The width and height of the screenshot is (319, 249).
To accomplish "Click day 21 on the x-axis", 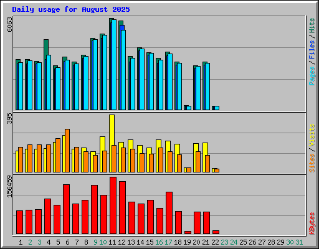I will (x=206, y=242).
